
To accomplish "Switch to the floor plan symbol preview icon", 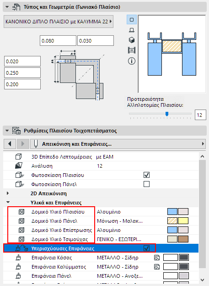I will point(132,30).
